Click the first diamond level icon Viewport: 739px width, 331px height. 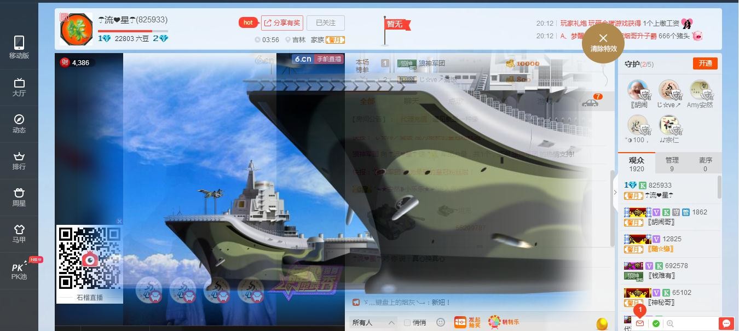click(x=104, y=38)
